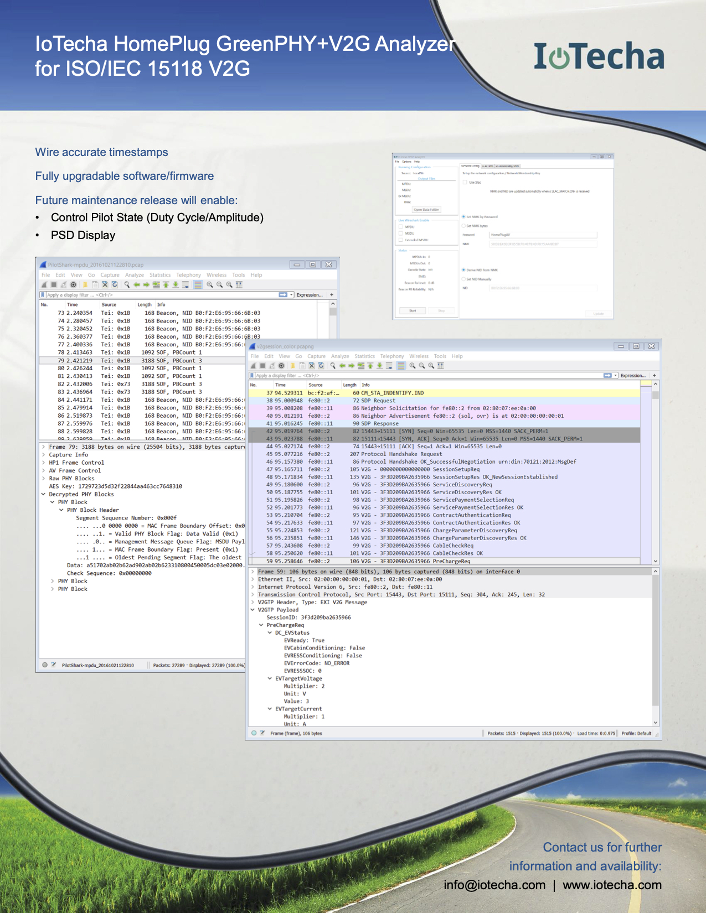Select Set NMK bytes radio button
Viewport: 706px width, 913px height.
coord(463,226)
